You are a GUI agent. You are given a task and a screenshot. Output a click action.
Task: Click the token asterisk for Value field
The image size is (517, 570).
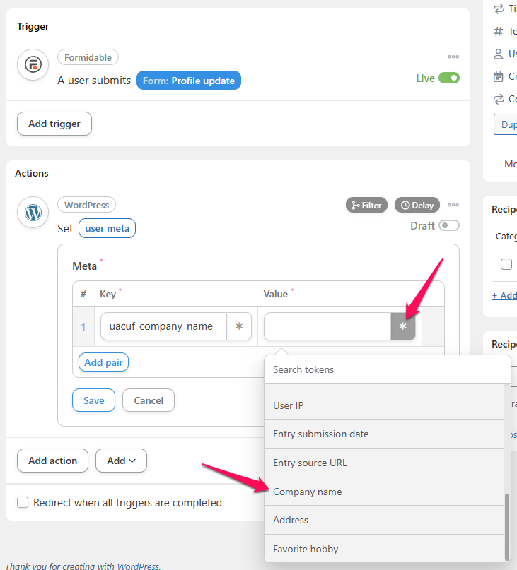403,326
